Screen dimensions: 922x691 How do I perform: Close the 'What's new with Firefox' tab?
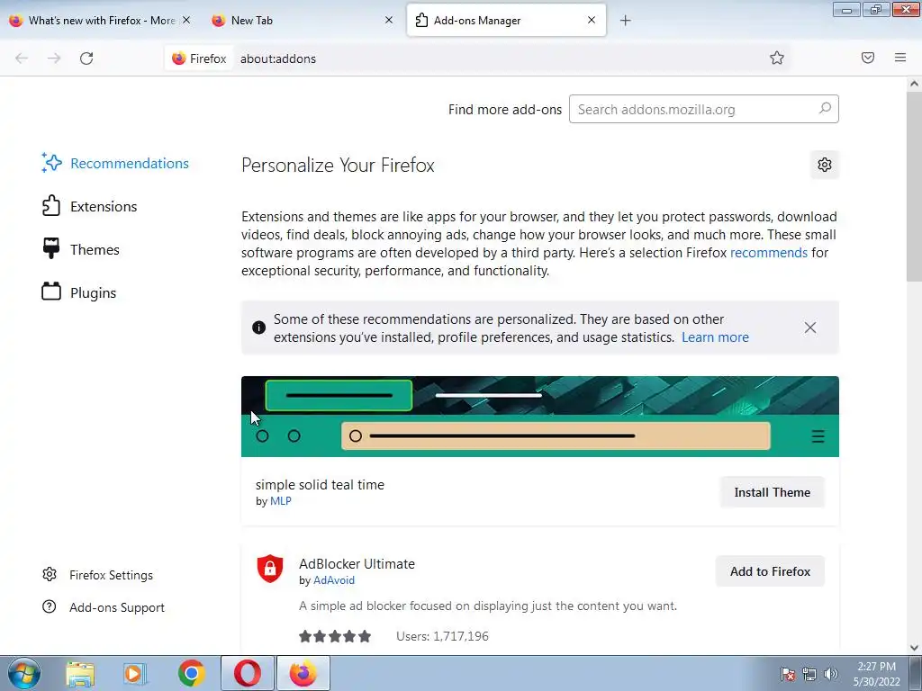pyautogui.click(x=186, y=20)
